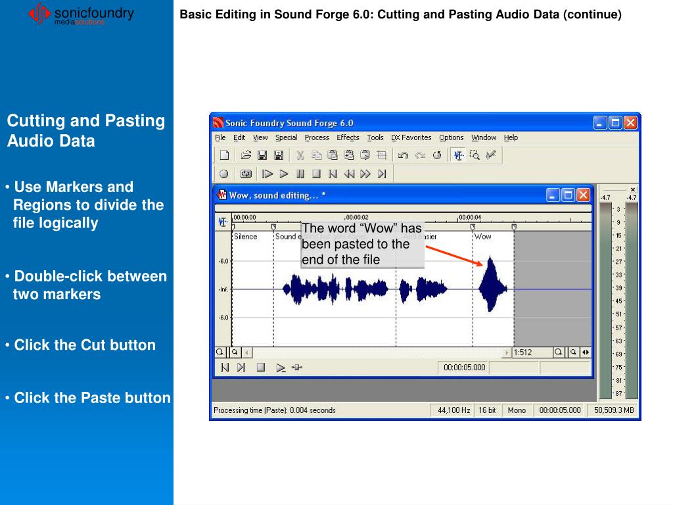
Task: Click Go to End in the main transport bar
Action: (x=382, y=174)
